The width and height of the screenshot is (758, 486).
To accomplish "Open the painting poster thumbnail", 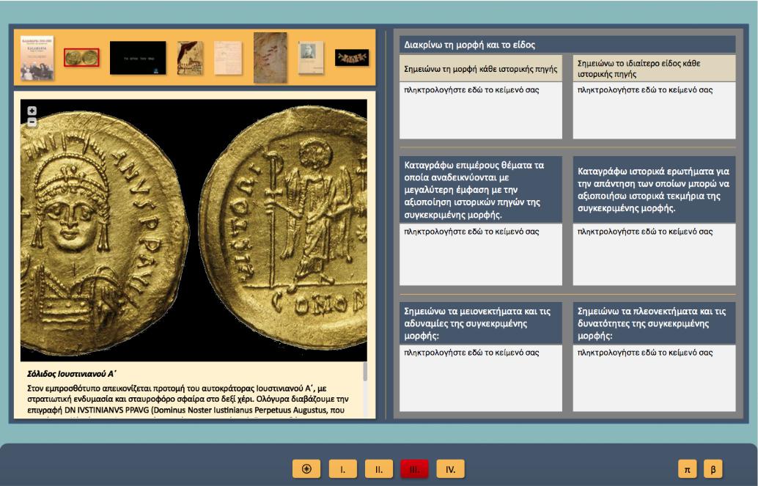I will tap(190, 58).
